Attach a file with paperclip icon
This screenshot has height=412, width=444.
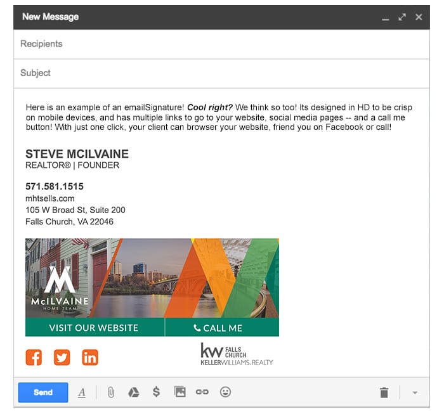coord(111,392)
